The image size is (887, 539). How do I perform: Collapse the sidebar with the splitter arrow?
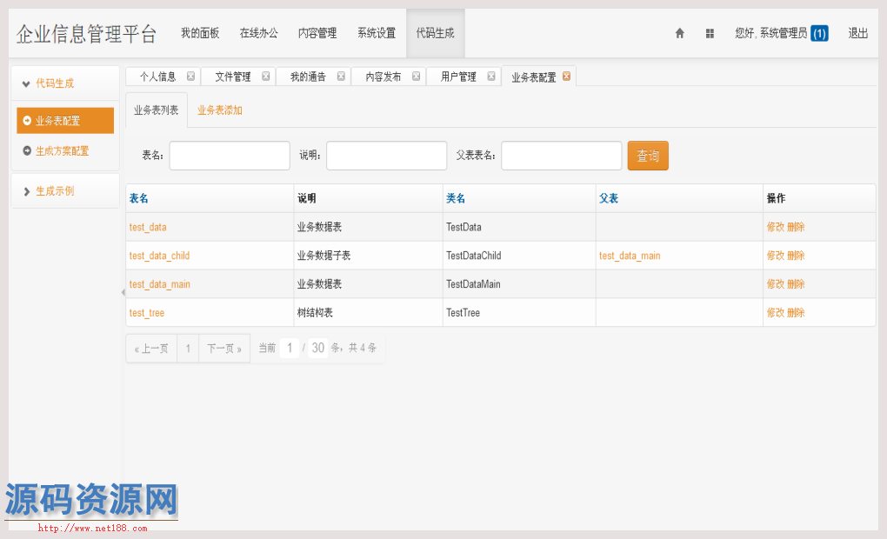point(123,292)
